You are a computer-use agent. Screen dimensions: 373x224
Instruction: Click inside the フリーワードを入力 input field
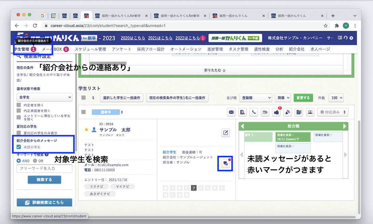(44, 168)
